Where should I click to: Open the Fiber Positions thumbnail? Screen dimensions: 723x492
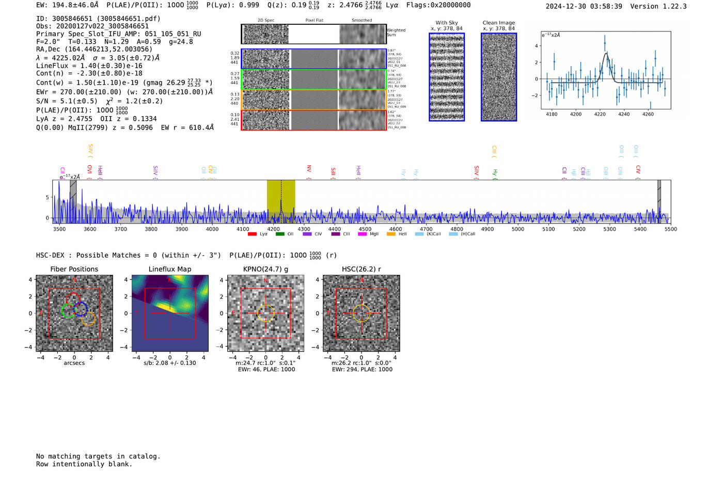(74, 313)
